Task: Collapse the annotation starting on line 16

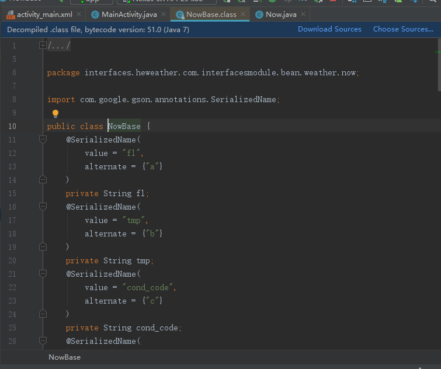Action: (x=43, y=207)
